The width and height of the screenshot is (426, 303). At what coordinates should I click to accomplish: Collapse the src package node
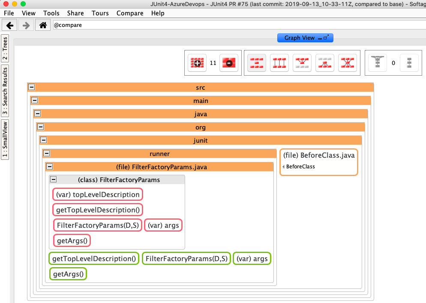tap(31, 87)
